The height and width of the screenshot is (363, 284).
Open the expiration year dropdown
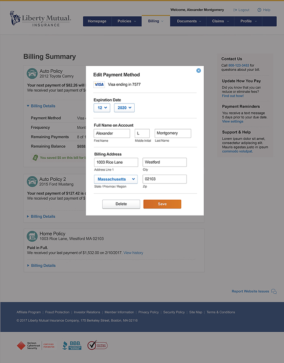[x=124, y=108]
